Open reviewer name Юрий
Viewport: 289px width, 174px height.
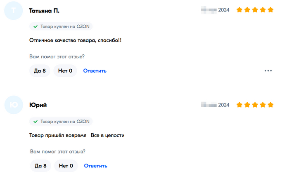point(38,105)
